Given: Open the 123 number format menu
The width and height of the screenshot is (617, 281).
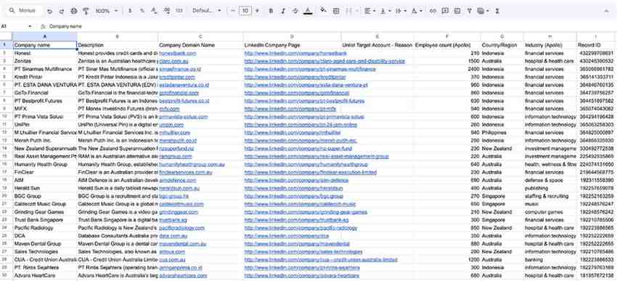Looking at the screenshot, I should tap(179, 11).
